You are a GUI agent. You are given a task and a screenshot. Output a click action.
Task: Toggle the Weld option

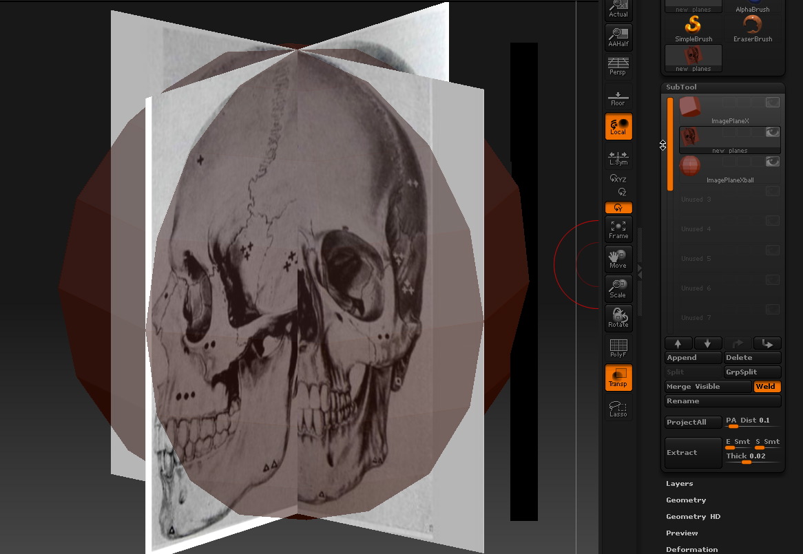766,386
